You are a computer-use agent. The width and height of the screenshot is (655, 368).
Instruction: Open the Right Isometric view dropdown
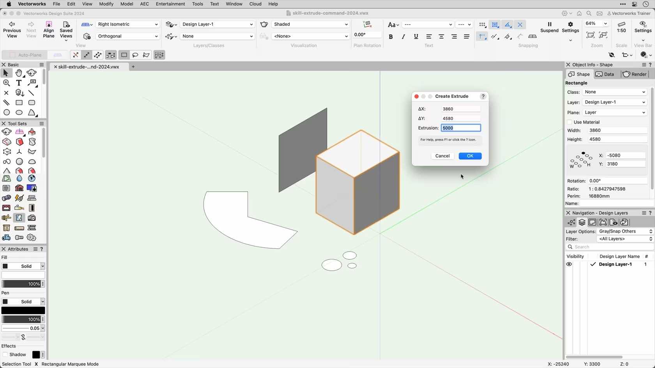127,24
